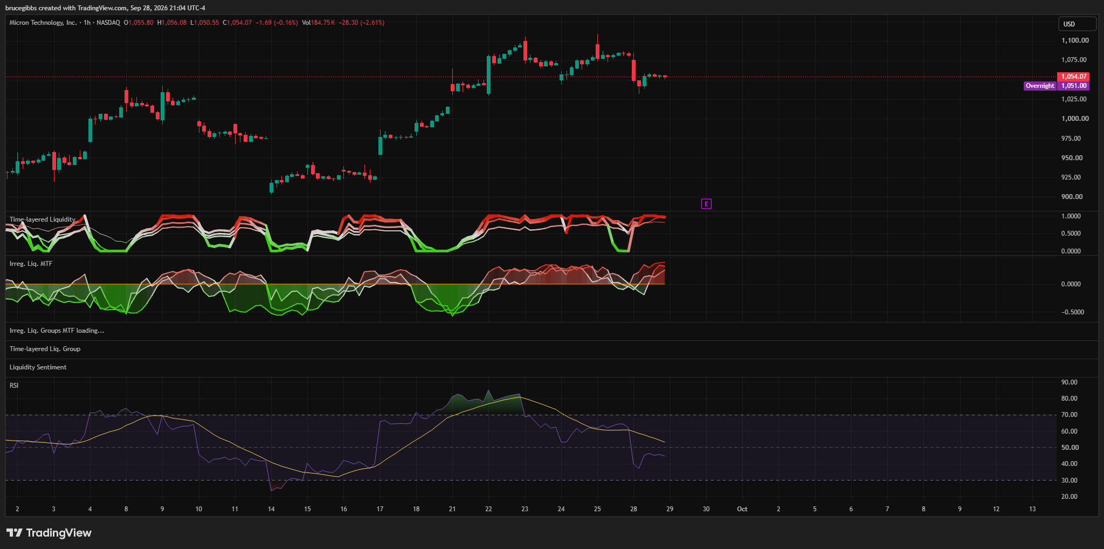Click the 'Oct' label on time axis
The image size is (1104, 549).
click(x=742, y=509)
